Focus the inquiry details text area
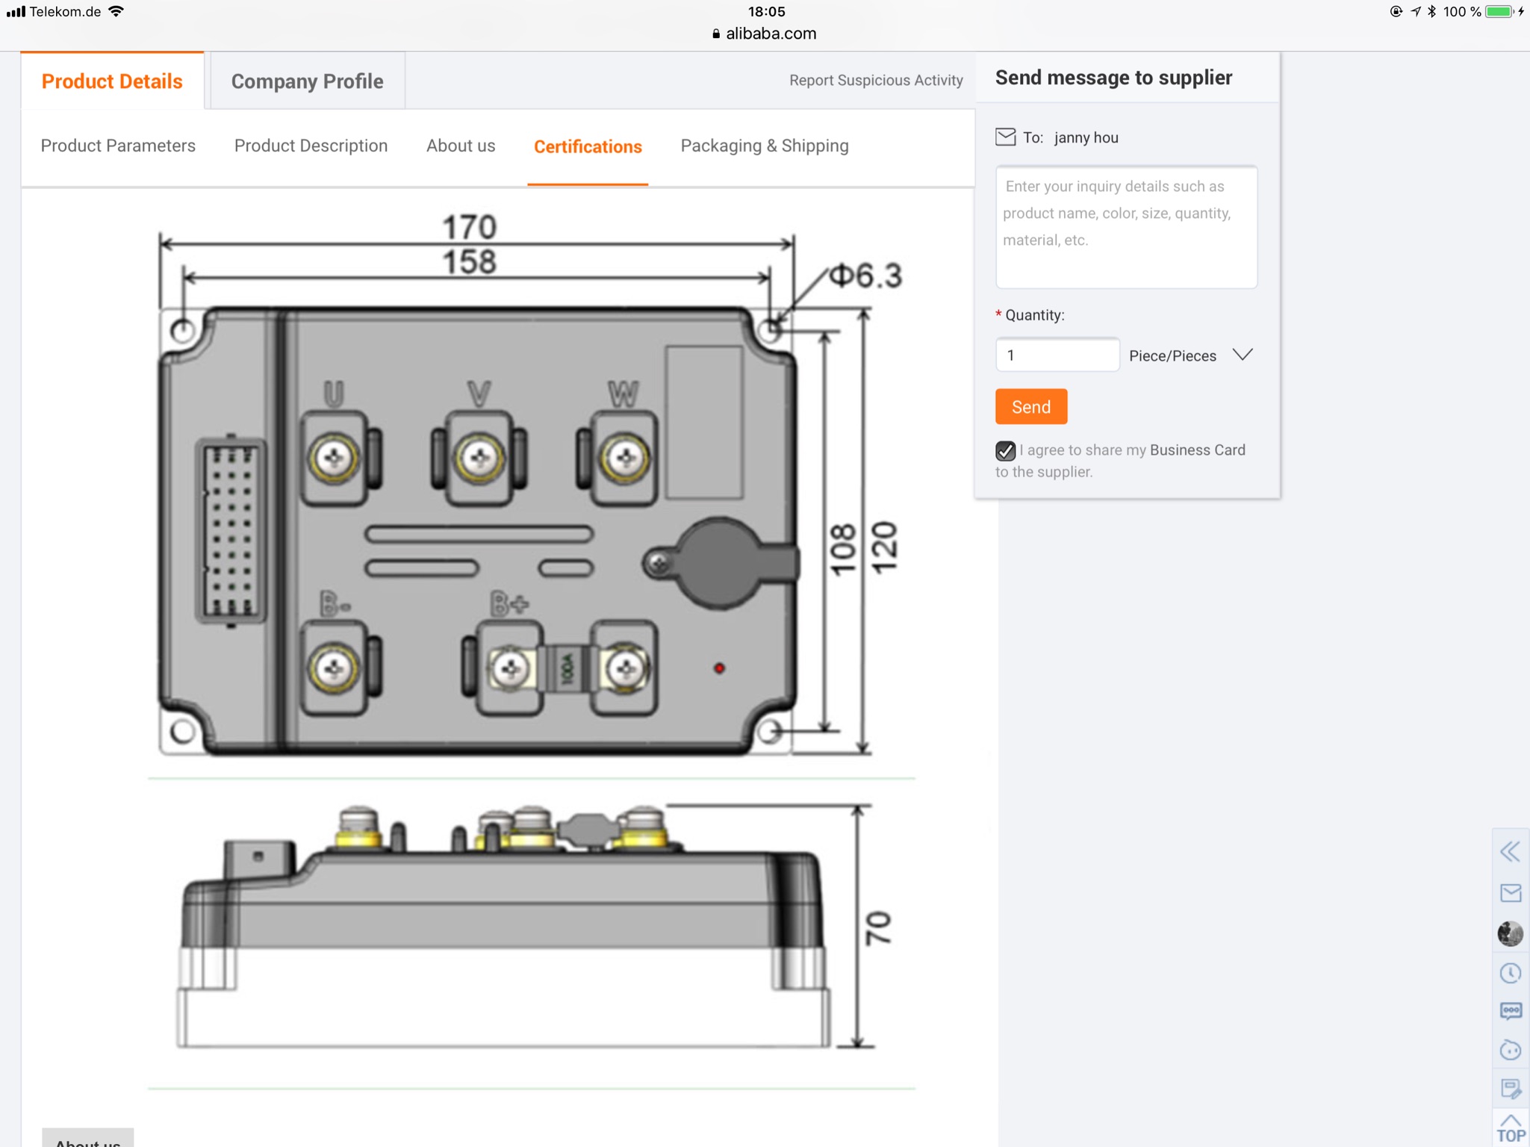The height and width of the screenshot is (1147, 1530). pos(1125,227)
